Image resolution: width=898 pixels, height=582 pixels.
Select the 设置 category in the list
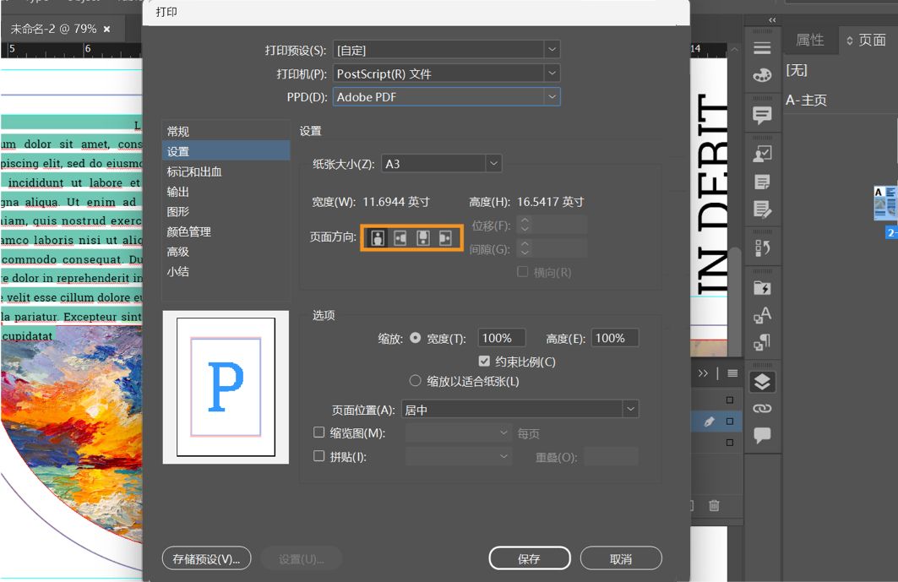click(226, 151)
